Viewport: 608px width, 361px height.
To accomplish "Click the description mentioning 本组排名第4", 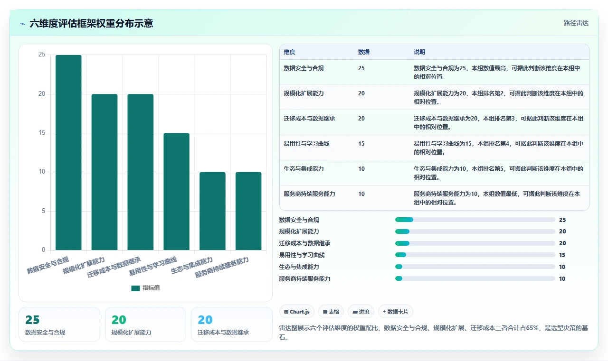I will point(498,148).
